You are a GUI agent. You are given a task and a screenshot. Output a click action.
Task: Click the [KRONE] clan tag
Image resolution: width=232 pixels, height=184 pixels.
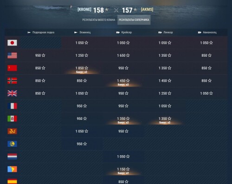point(84,10)
